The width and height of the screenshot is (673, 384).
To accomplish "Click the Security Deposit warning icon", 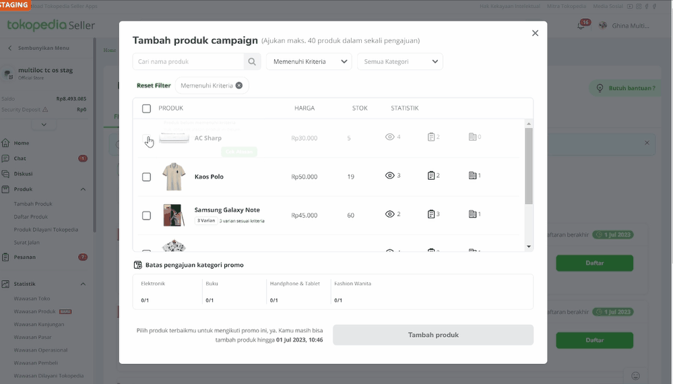I will coord(45,110).
